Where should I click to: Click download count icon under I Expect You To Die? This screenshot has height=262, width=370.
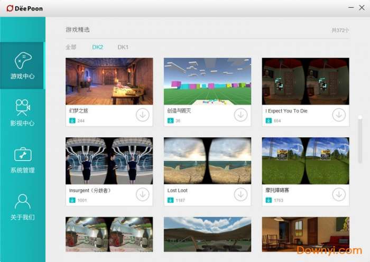click(x=269, y=121)
